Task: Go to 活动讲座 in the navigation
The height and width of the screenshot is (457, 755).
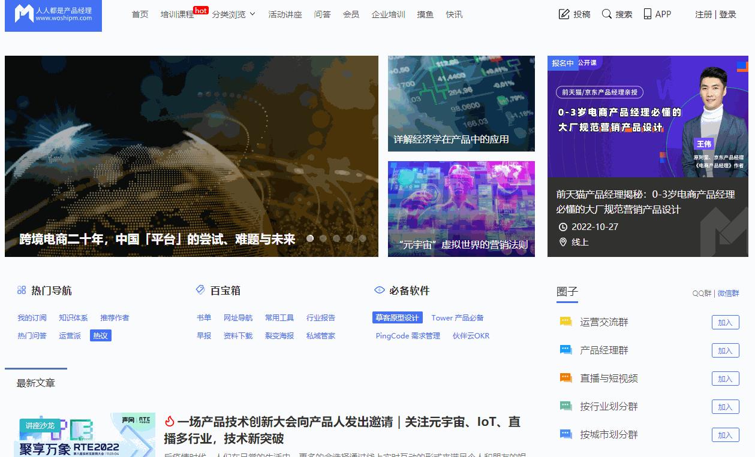Action: click(285, 14)
